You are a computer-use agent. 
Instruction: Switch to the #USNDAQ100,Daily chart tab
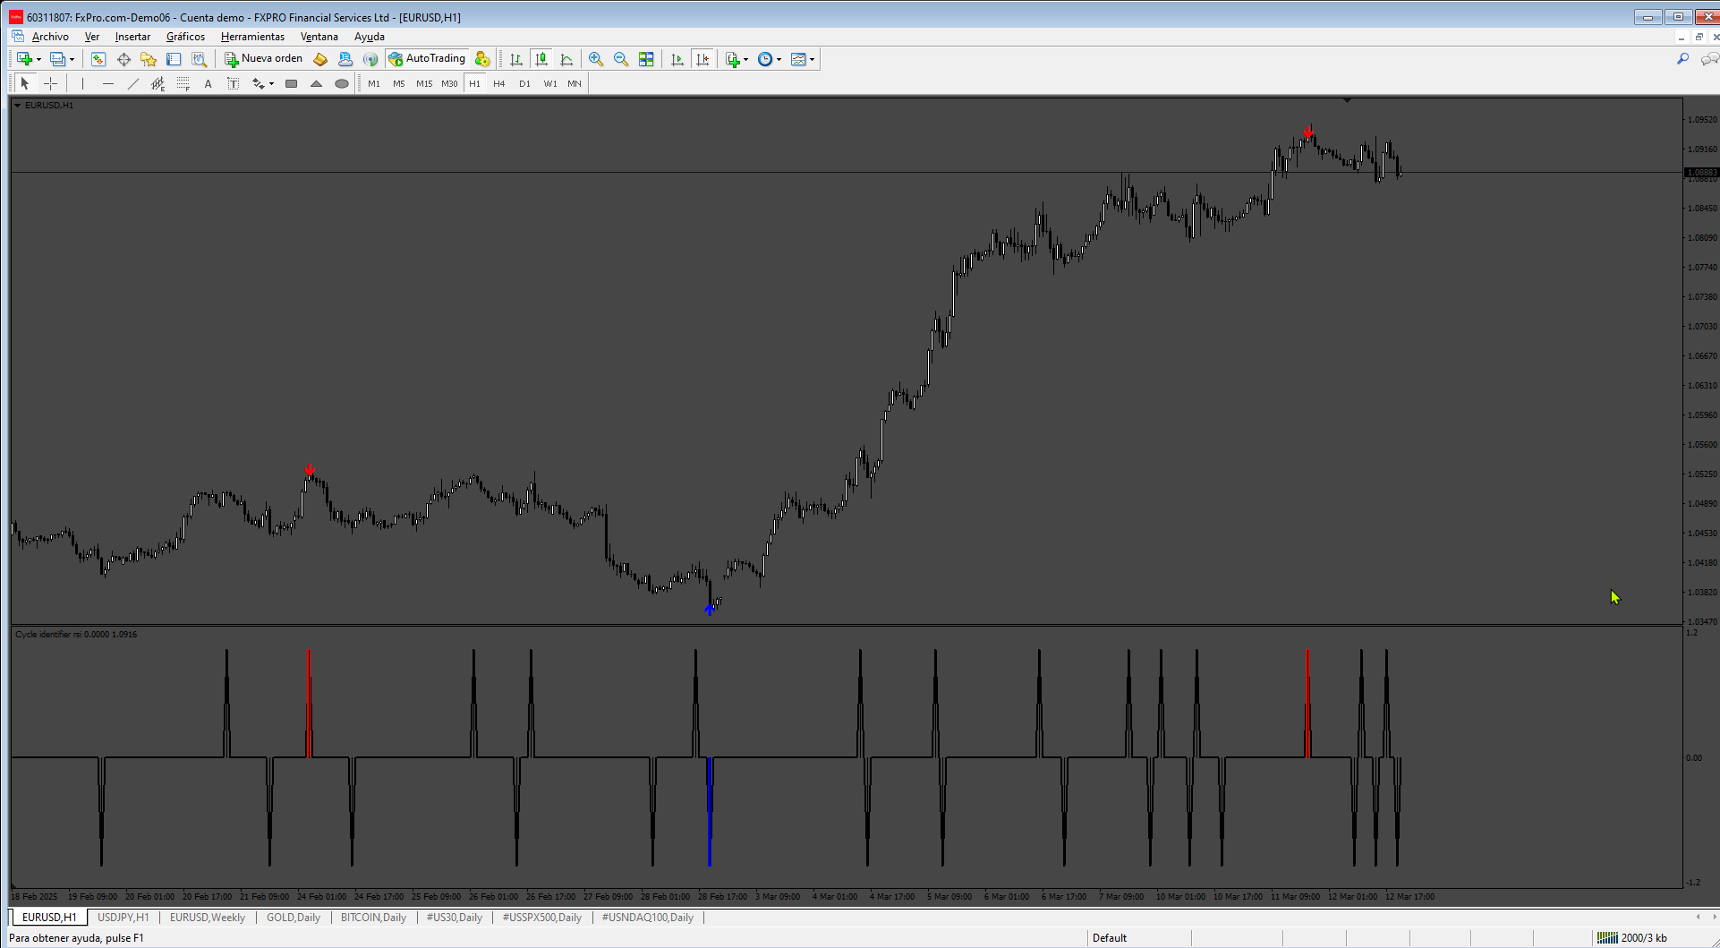[x=648, y=918]
